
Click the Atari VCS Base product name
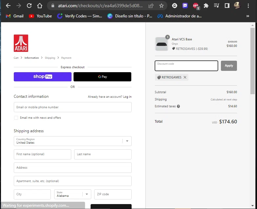tap(182, 39)
